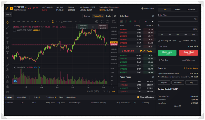The image size is (205, 120).
Task: Click the Open Short button
Action: (x=188, y=53)
